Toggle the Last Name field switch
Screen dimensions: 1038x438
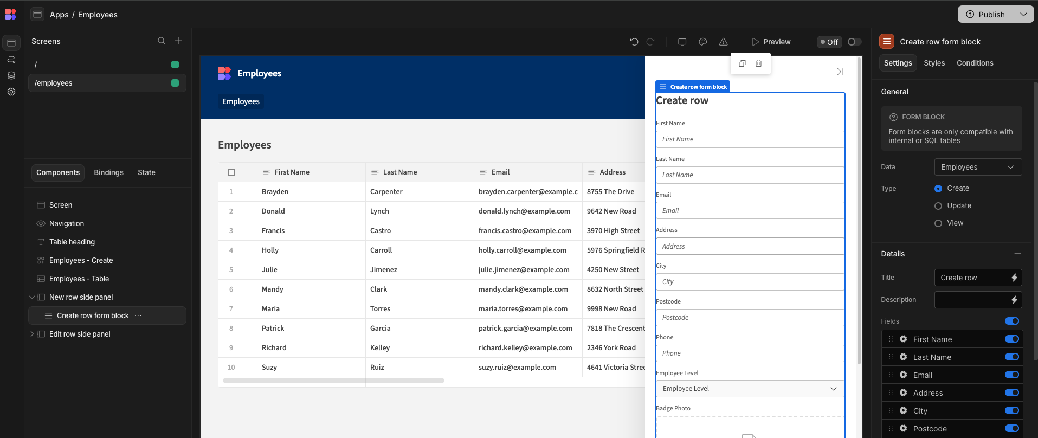coord(1012,357)
